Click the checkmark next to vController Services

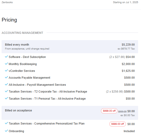click(x=6, y=71)
